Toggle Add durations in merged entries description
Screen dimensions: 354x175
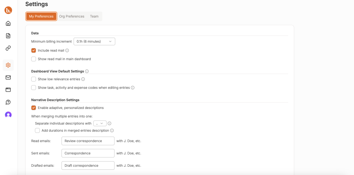(37, 130)
